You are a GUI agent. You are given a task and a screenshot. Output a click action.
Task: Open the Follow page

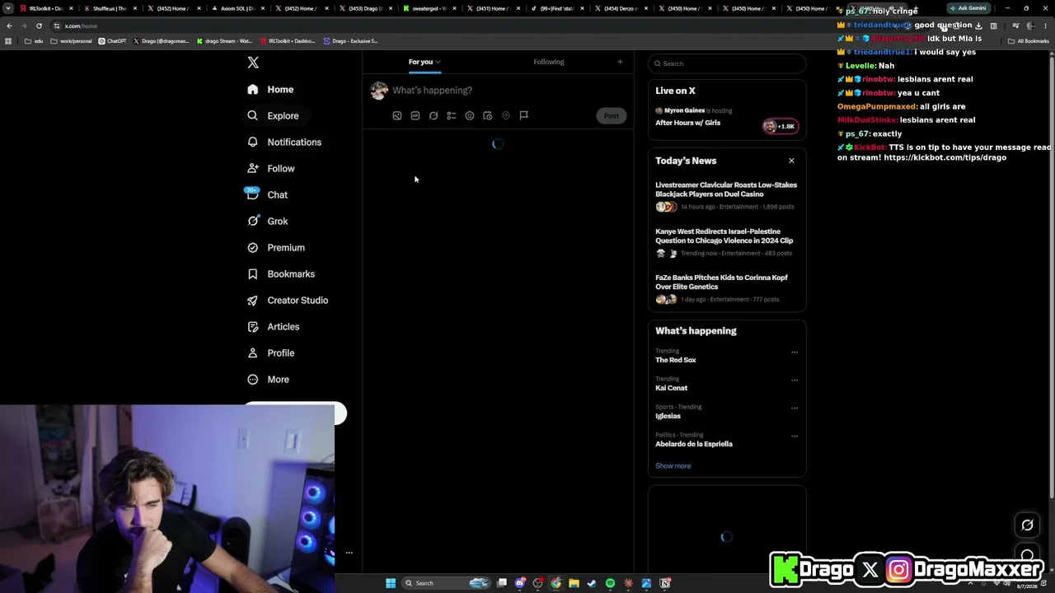pyautogui.click(x=270, y=169)
